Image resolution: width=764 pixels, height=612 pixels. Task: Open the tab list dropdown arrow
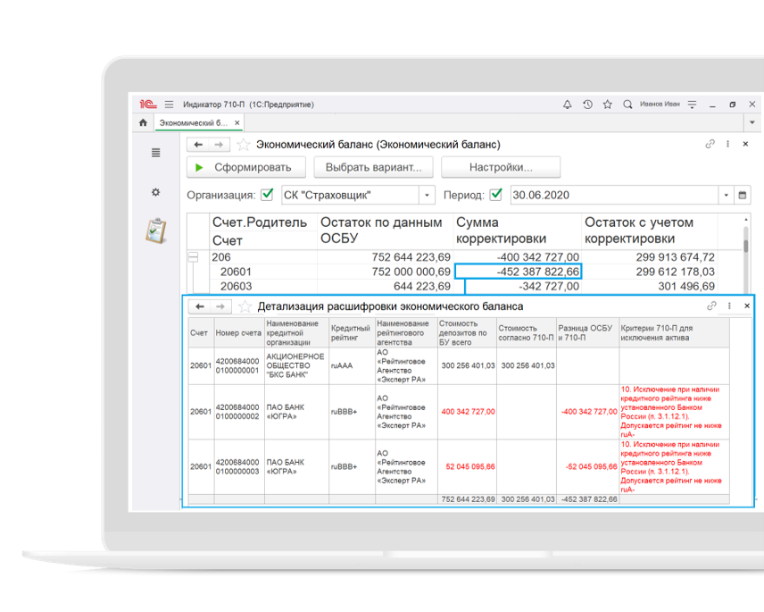coord(752,123)
